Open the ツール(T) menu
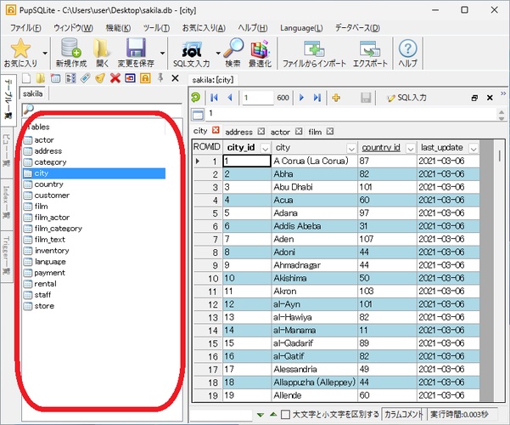 pyautogui.click(x=156, y=28)
